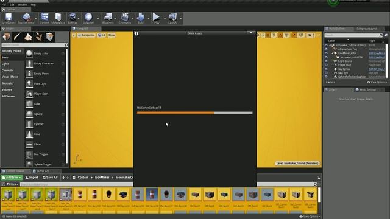390x219 pixels.
Task: Click the Box Trigger item icon
Action: click(29, 155)
